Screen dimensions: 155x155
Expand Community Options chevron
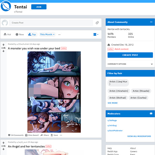(152, 64)
